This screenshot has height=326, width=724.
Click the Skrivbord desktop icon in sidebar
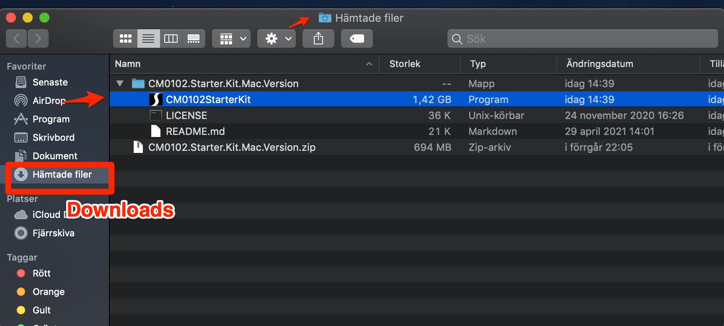tap(21, 137)
